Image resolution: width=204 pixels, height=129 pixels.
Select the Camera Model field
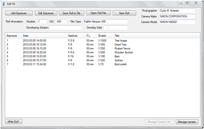point(177,22)
